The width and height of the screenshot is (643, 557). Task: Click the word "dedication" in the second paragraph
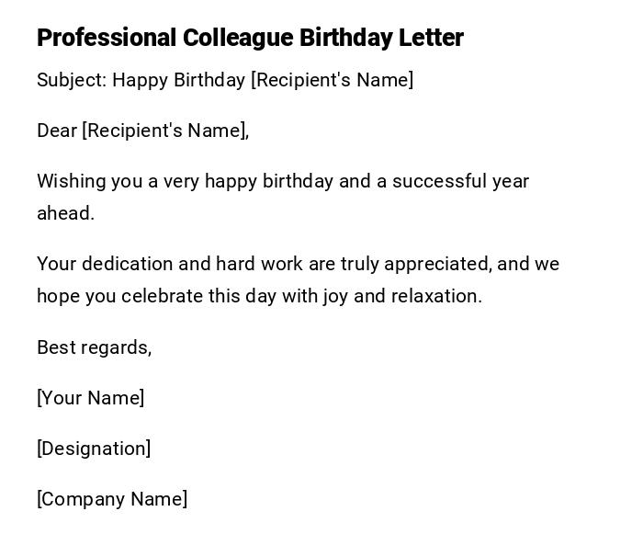click(127, 264)
